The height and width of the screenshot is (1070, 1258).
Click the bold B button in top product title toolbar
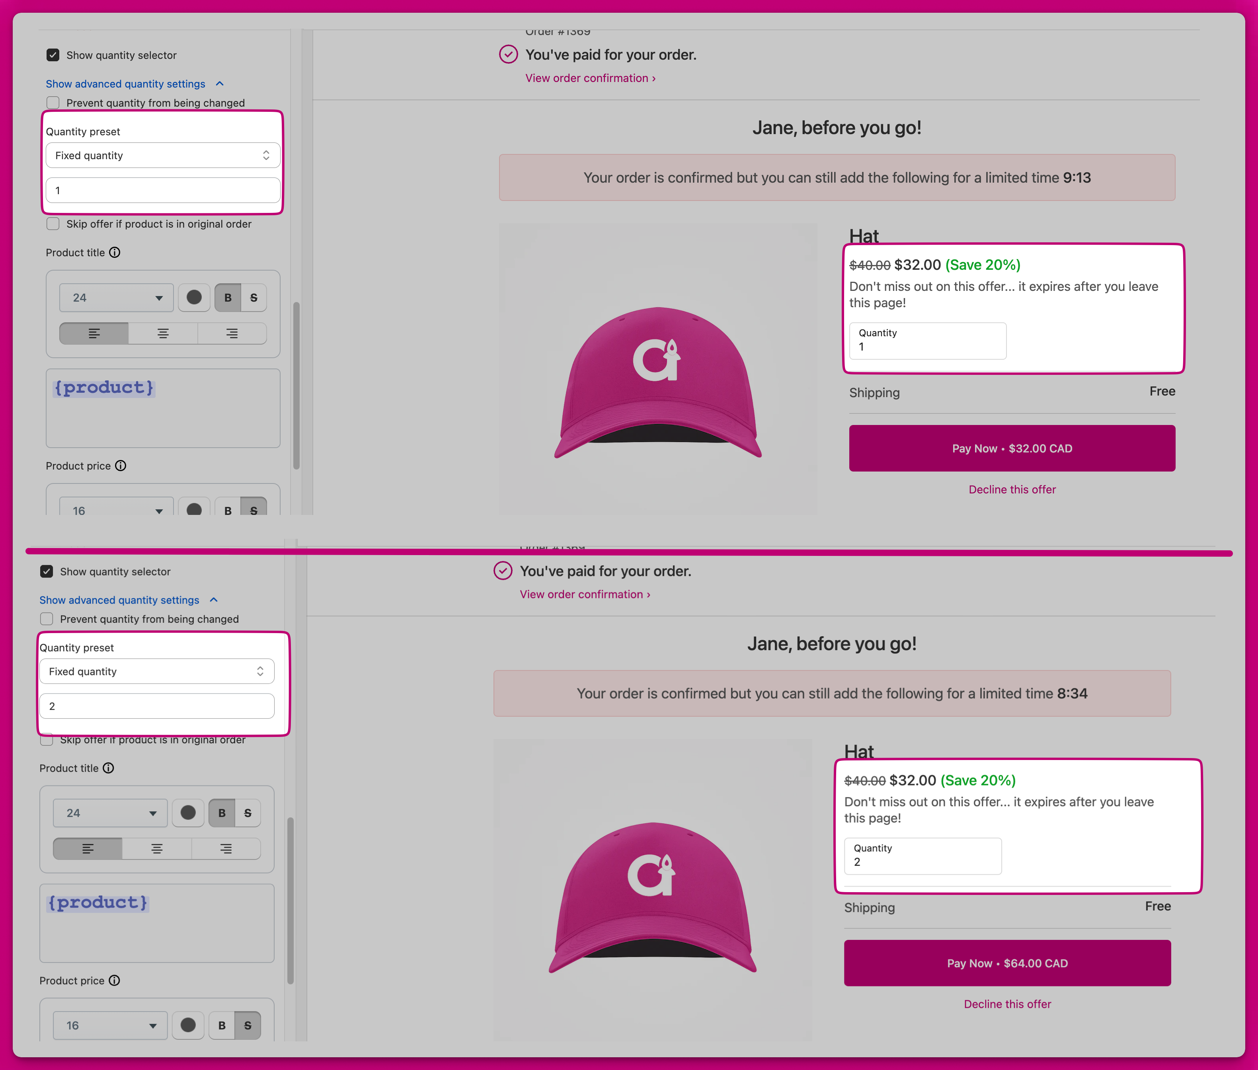coord(228,297)
